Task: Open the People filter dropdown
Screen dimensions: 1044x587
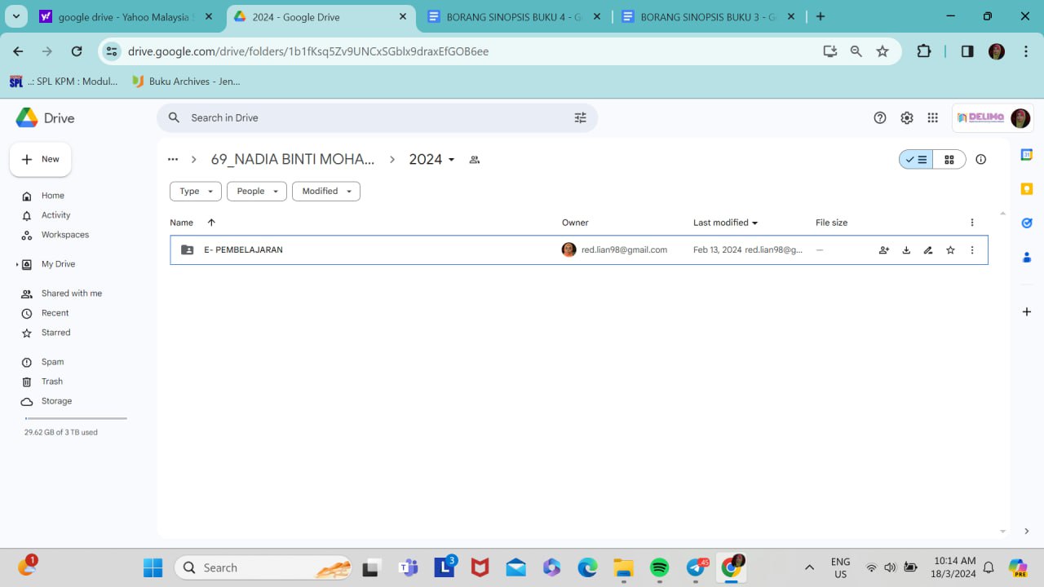Action: (x=256, y=191)
